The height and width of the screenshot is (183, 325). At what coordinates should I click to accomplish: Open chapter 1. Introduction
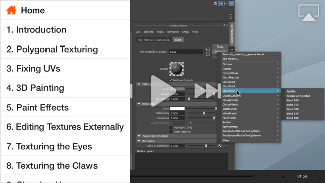(x=65, y=30)
